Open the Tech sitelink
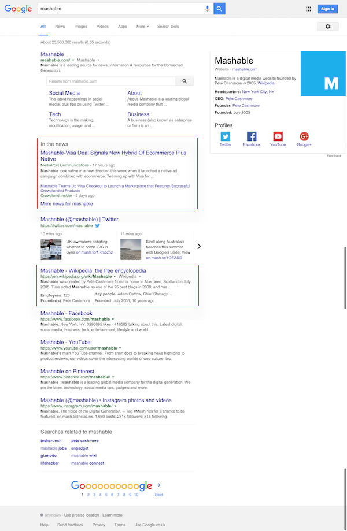Image resolution: width=347 pixels, height=531 pixels. coord(55,114)
